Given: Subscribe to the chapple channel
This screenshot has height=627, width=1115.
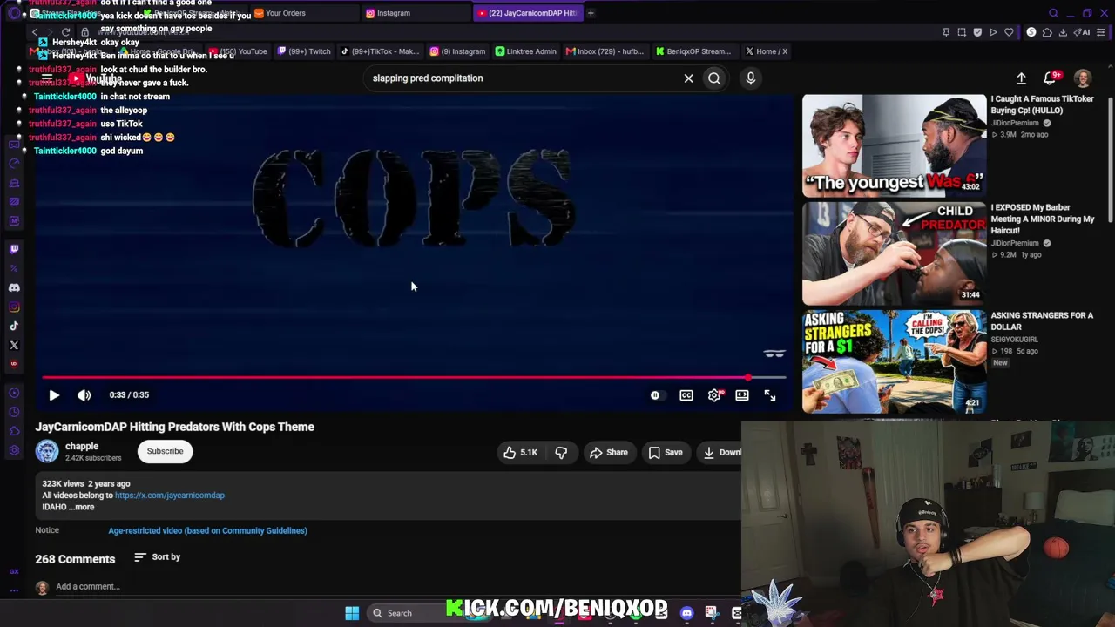Looking at the screenshot, I should click(165, 451).
